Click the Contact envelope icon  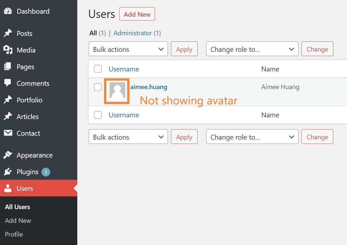coord(8,133)
